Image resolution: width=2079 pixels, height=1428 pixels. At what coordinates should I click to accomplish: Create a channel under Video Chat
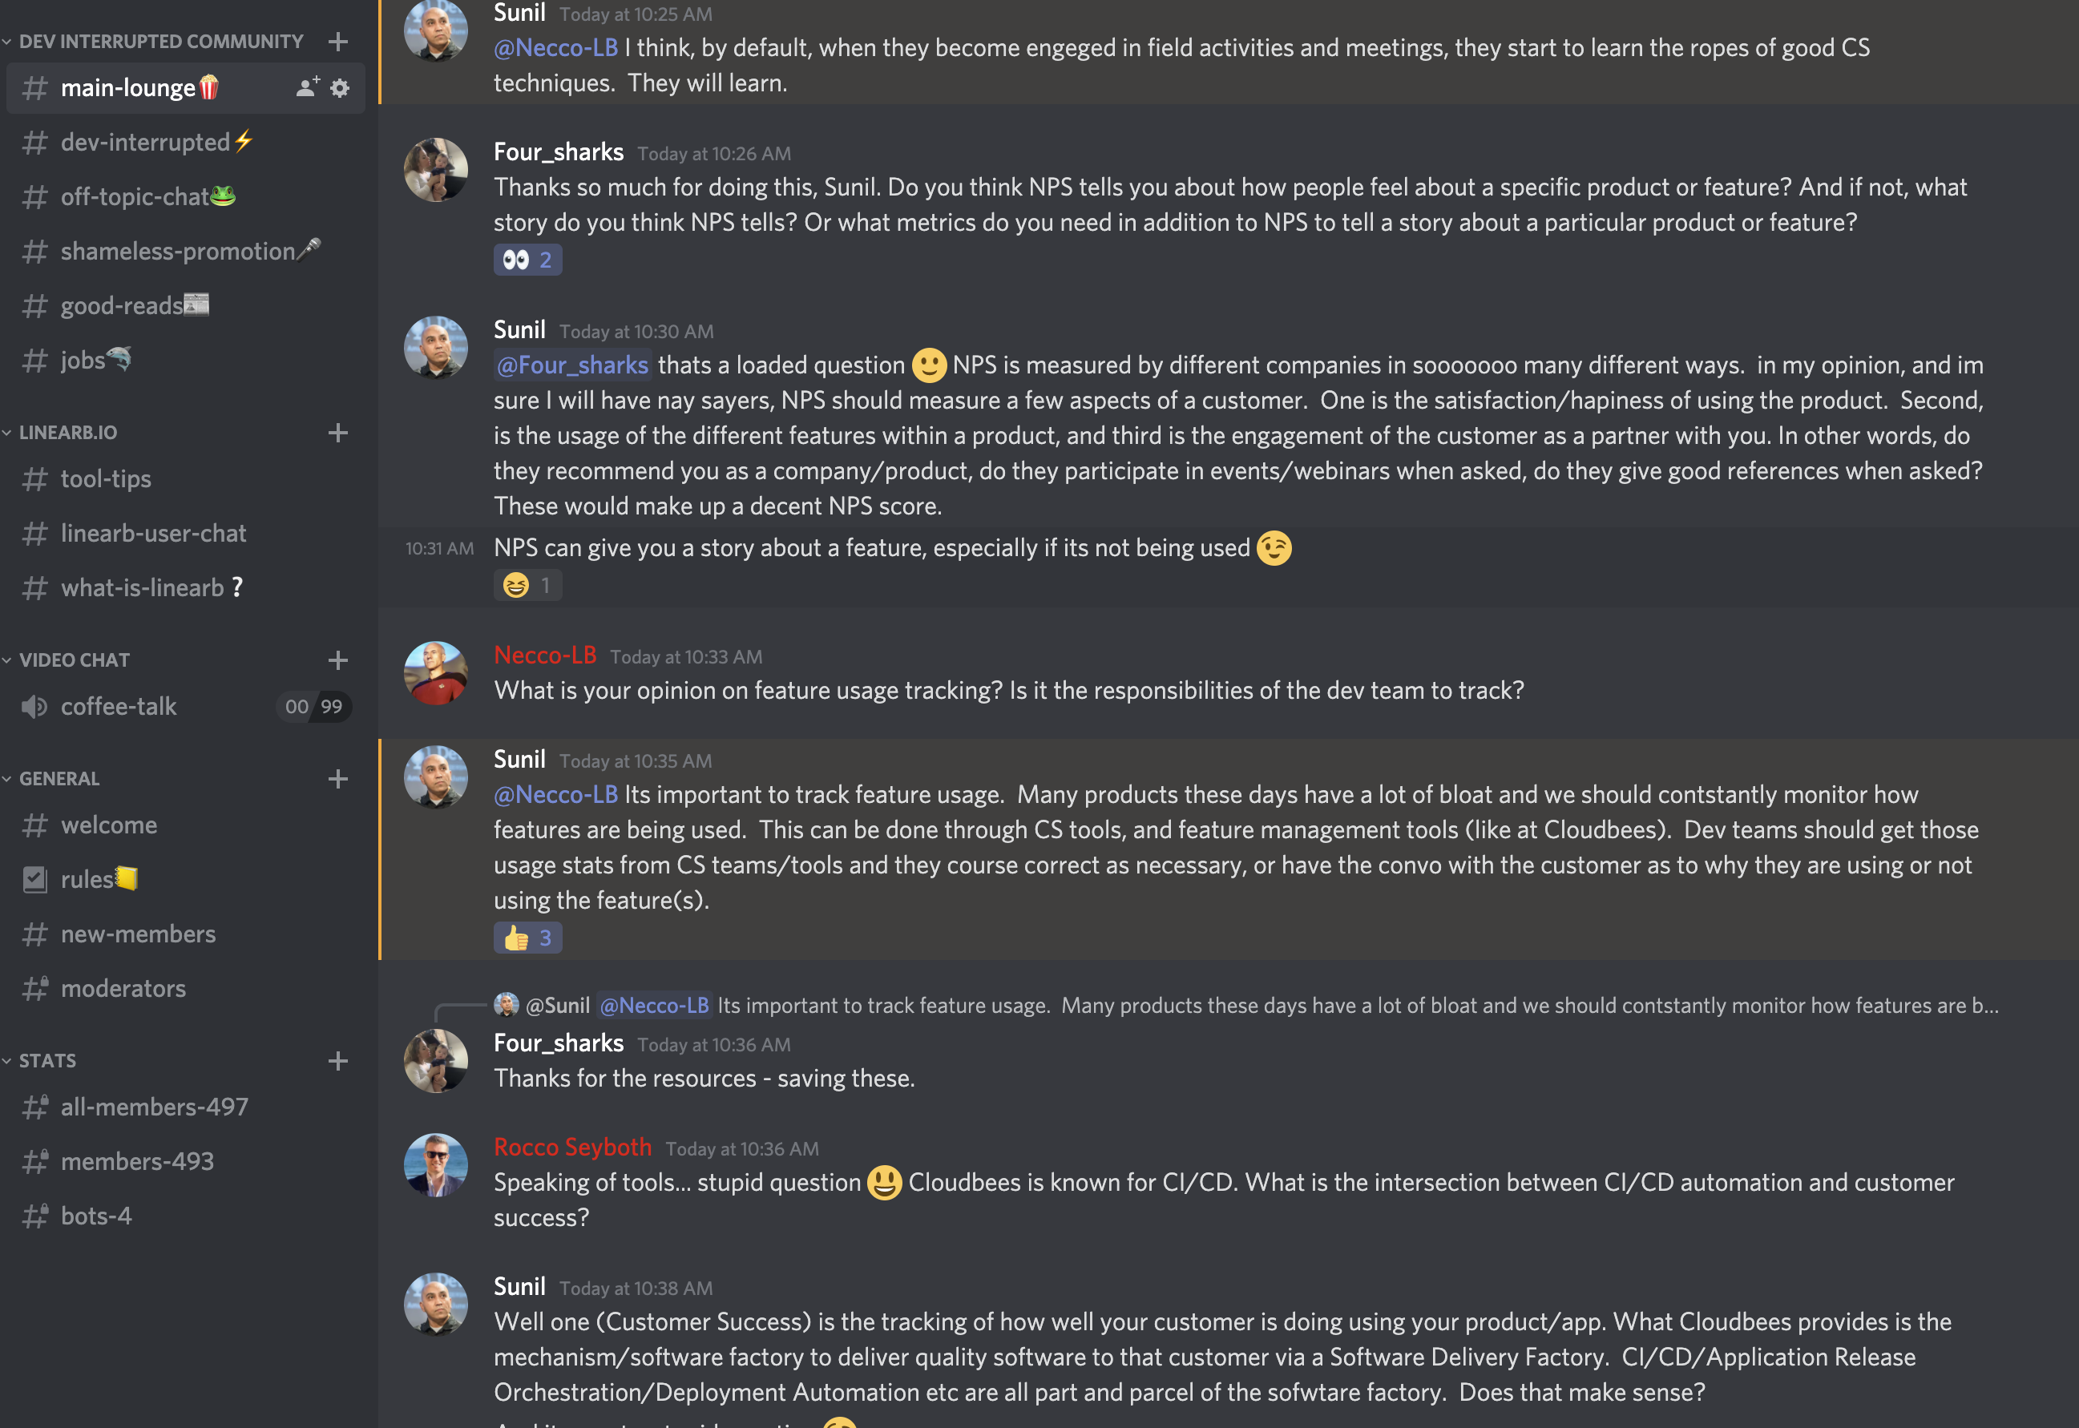pos(337,660)
